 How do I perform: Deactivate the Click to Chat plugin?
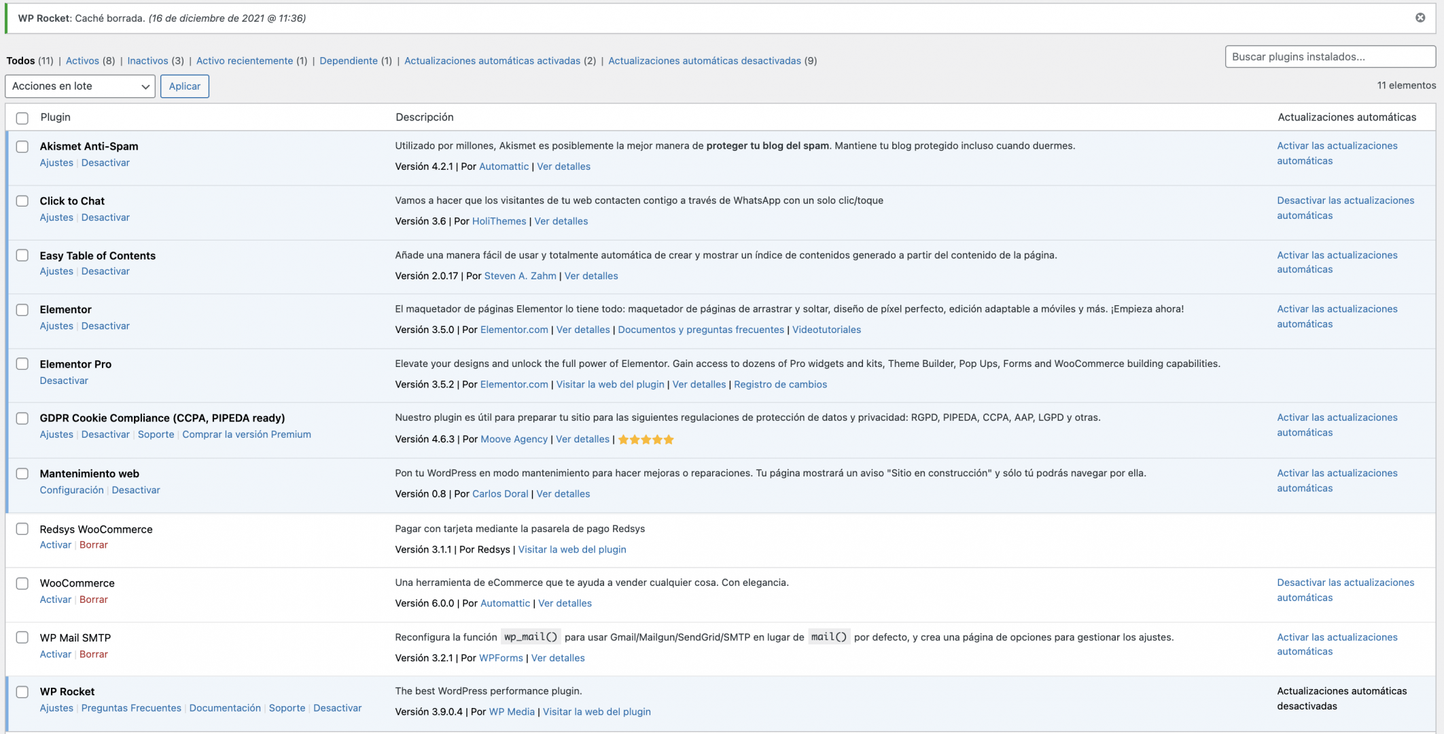pos(105,217)
